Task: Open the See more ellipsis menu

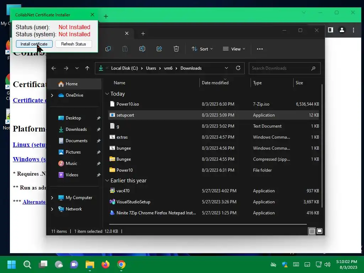Action: (x=260, y=49)
